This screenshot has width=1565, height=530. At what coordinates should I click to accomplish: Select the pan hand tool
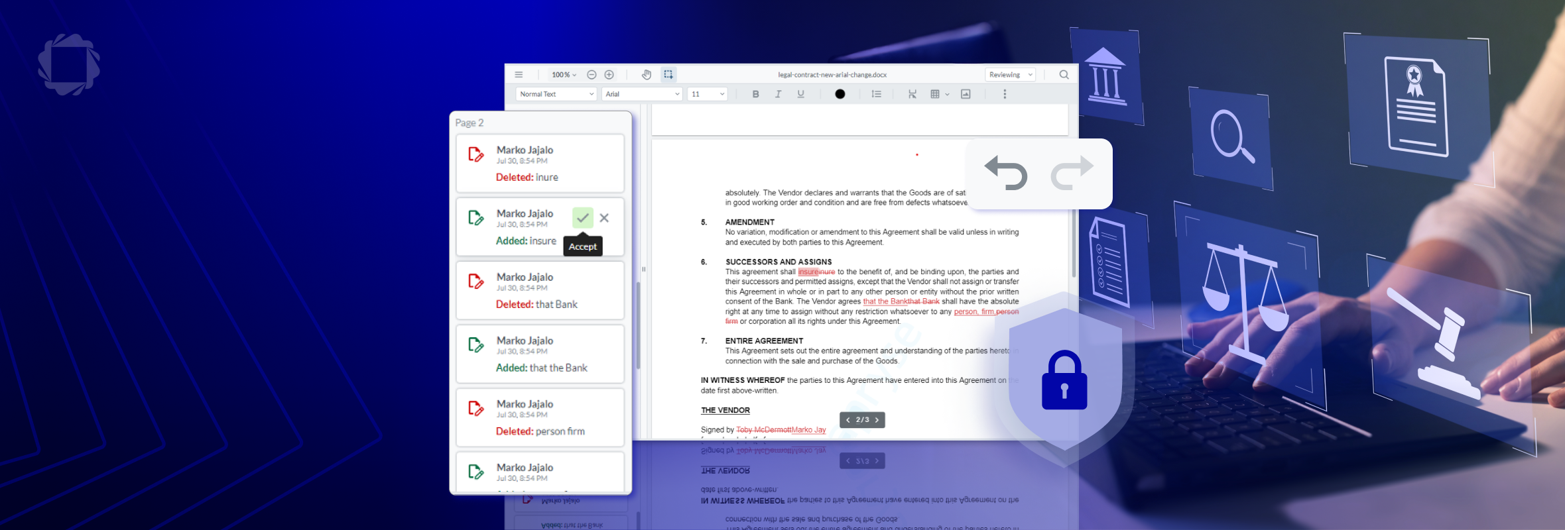pos(647,75)
